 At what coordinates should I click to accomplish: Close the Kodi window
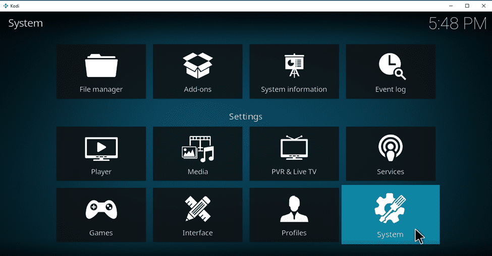(x=483, y=6)
